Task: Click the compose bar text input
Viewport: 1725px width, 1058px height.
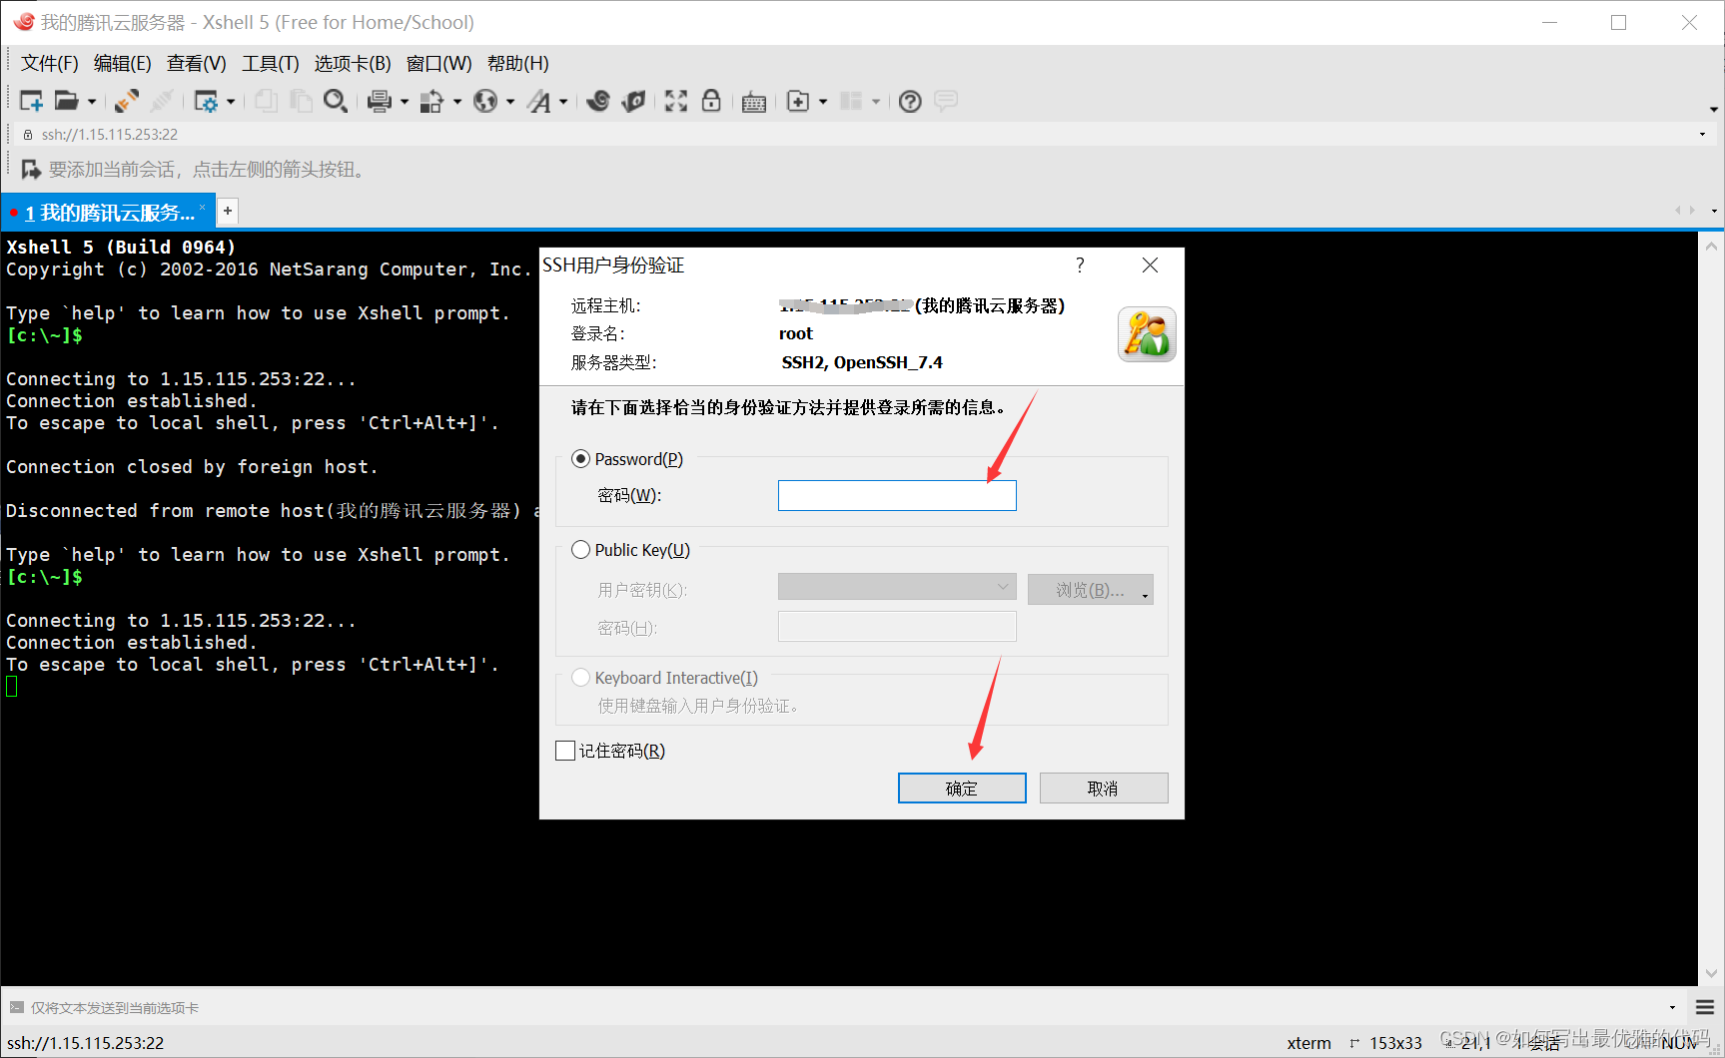Action: pos(845,1007)
